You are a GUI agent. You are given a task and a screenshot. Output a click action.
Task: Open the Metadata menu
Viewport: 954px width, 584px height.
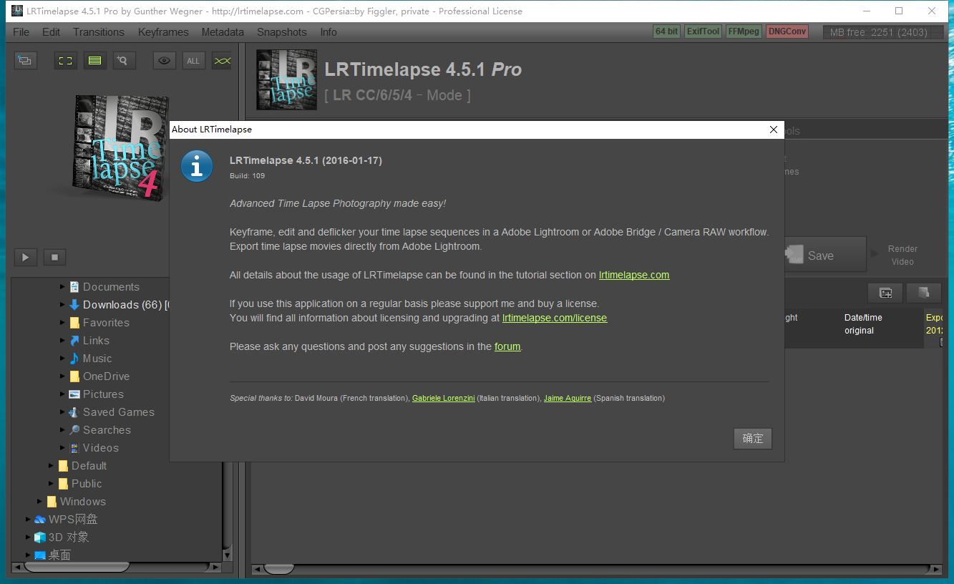tap(223, 32)
